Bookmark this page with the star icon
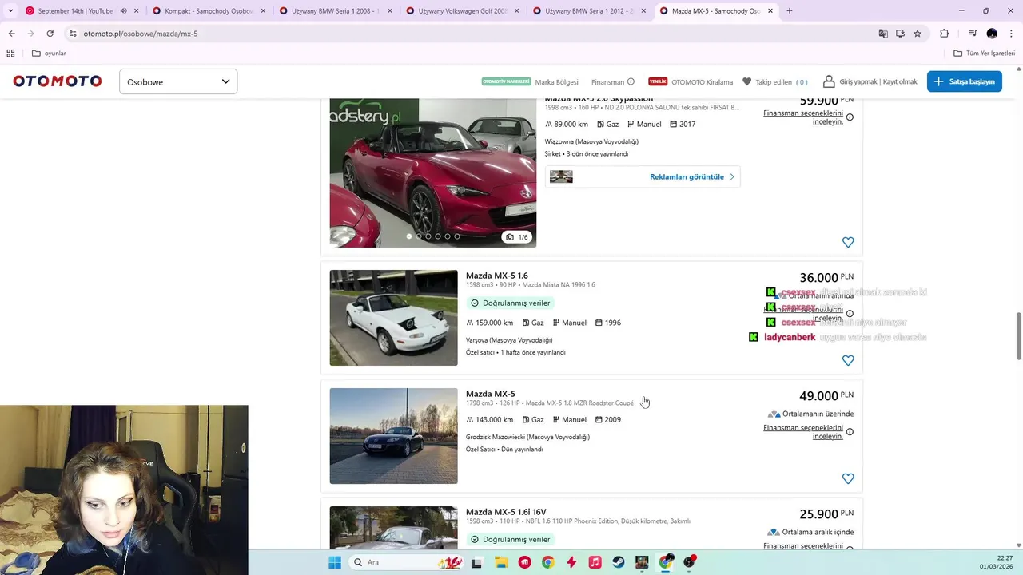 point(918,34)
